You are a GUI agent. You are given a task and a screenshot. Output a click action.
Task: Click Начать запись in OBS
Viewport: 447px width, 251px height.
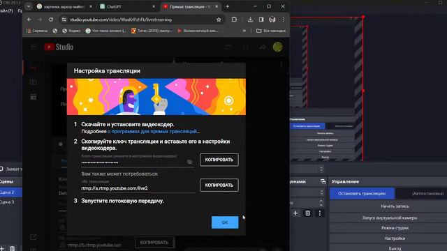click(x=395, y=206)
